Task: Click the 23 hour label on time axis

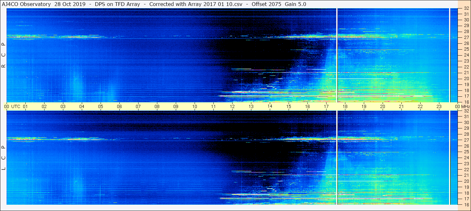Action: pyautogui.click(x=439, y=107)
